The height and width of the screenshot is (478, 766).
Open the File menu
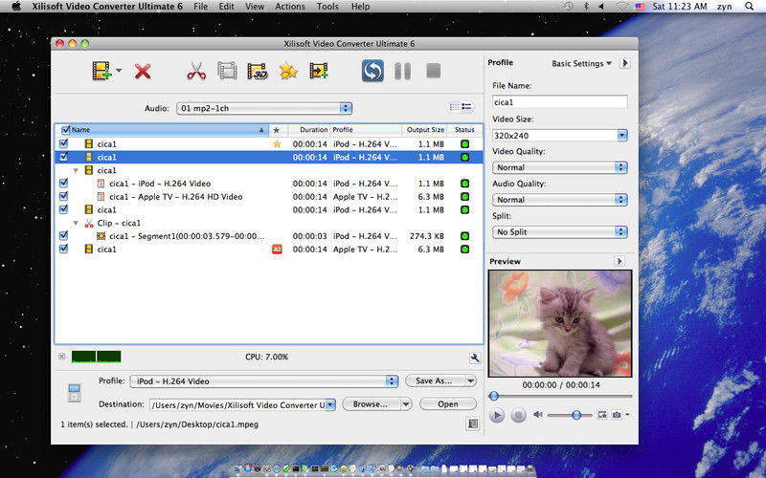(x=200, y=7)
